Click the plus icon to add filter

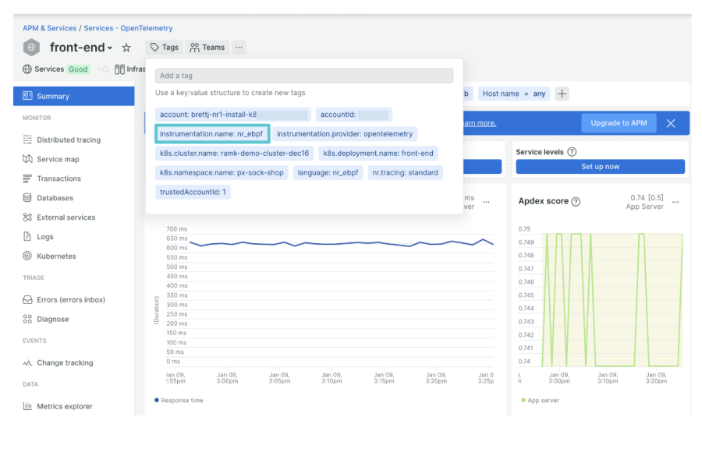[562, 94]
